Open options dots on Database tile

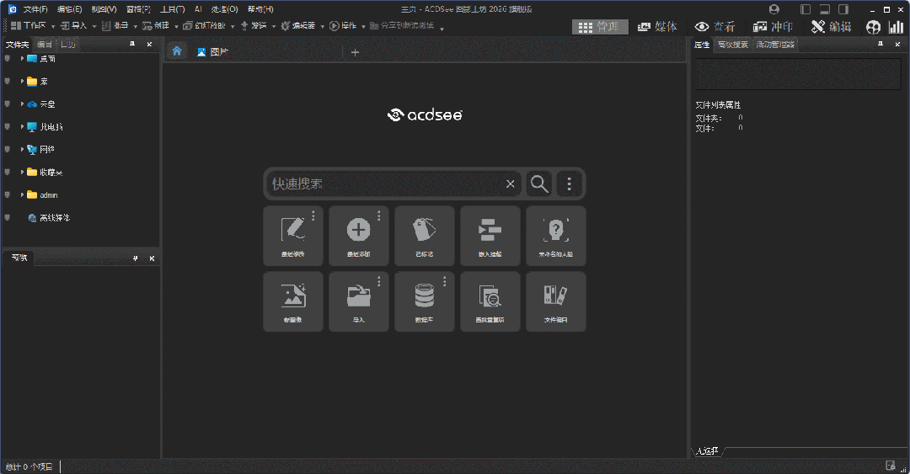[x=445, y=281]
